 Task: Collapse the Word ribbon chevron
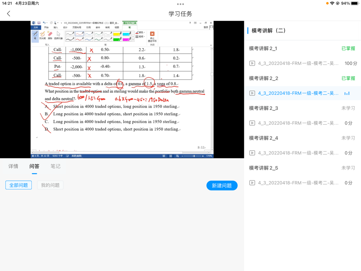211,45
